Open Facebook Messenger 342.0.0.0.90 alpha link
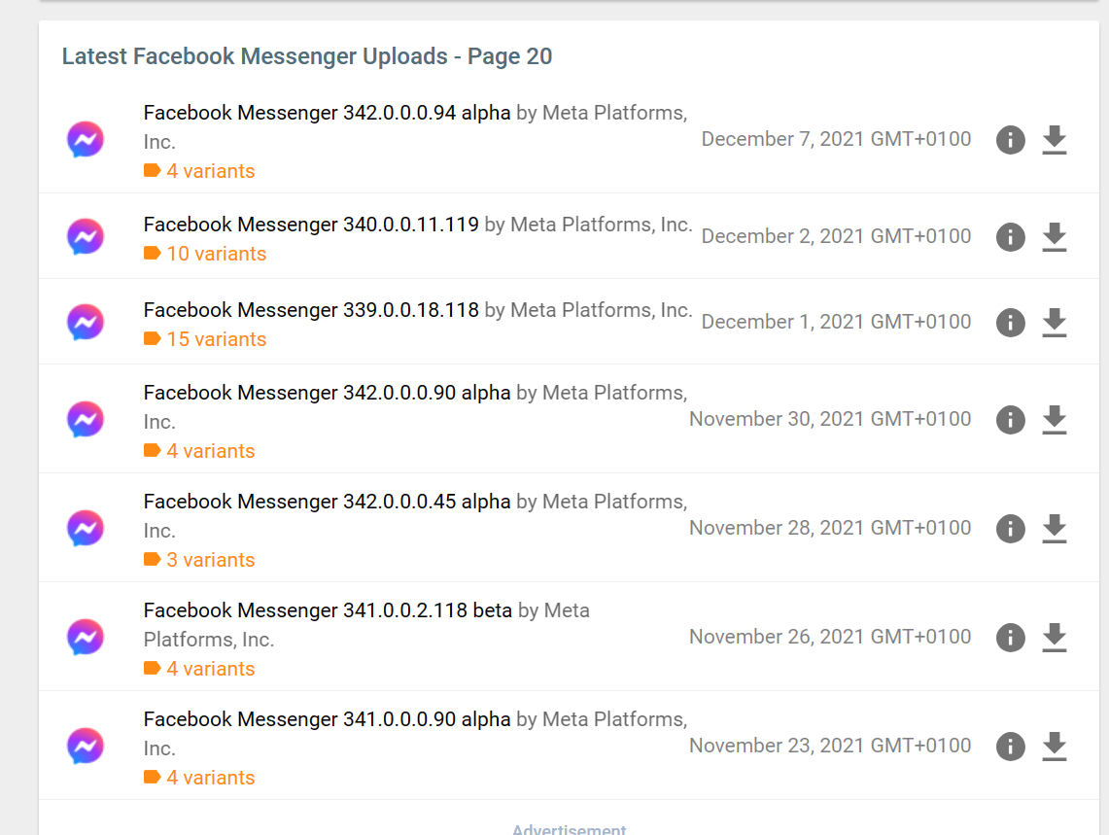This screenshot has height=835, width=1109. pos(327,393)
